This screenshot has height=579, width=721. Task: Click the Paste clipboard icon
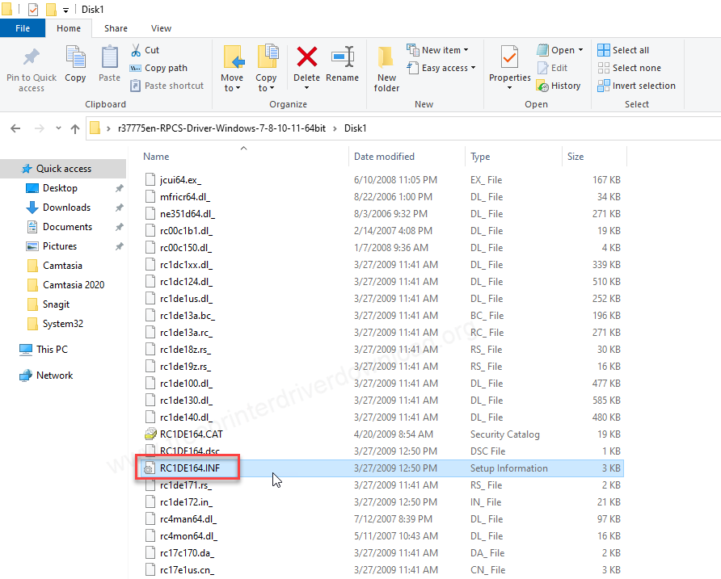coord(109,58)
